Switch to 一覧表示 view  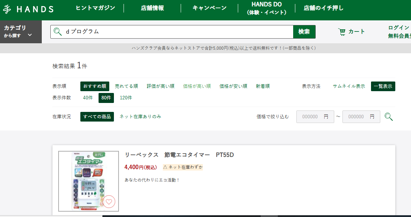click(383, 86)
